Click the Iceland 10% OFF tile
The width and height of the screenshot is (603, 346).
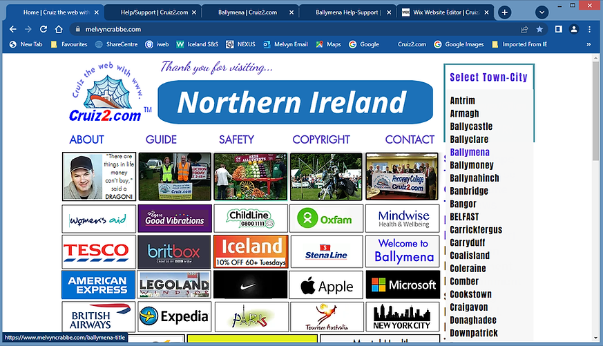pyautogui.click(x=251, y=252)
